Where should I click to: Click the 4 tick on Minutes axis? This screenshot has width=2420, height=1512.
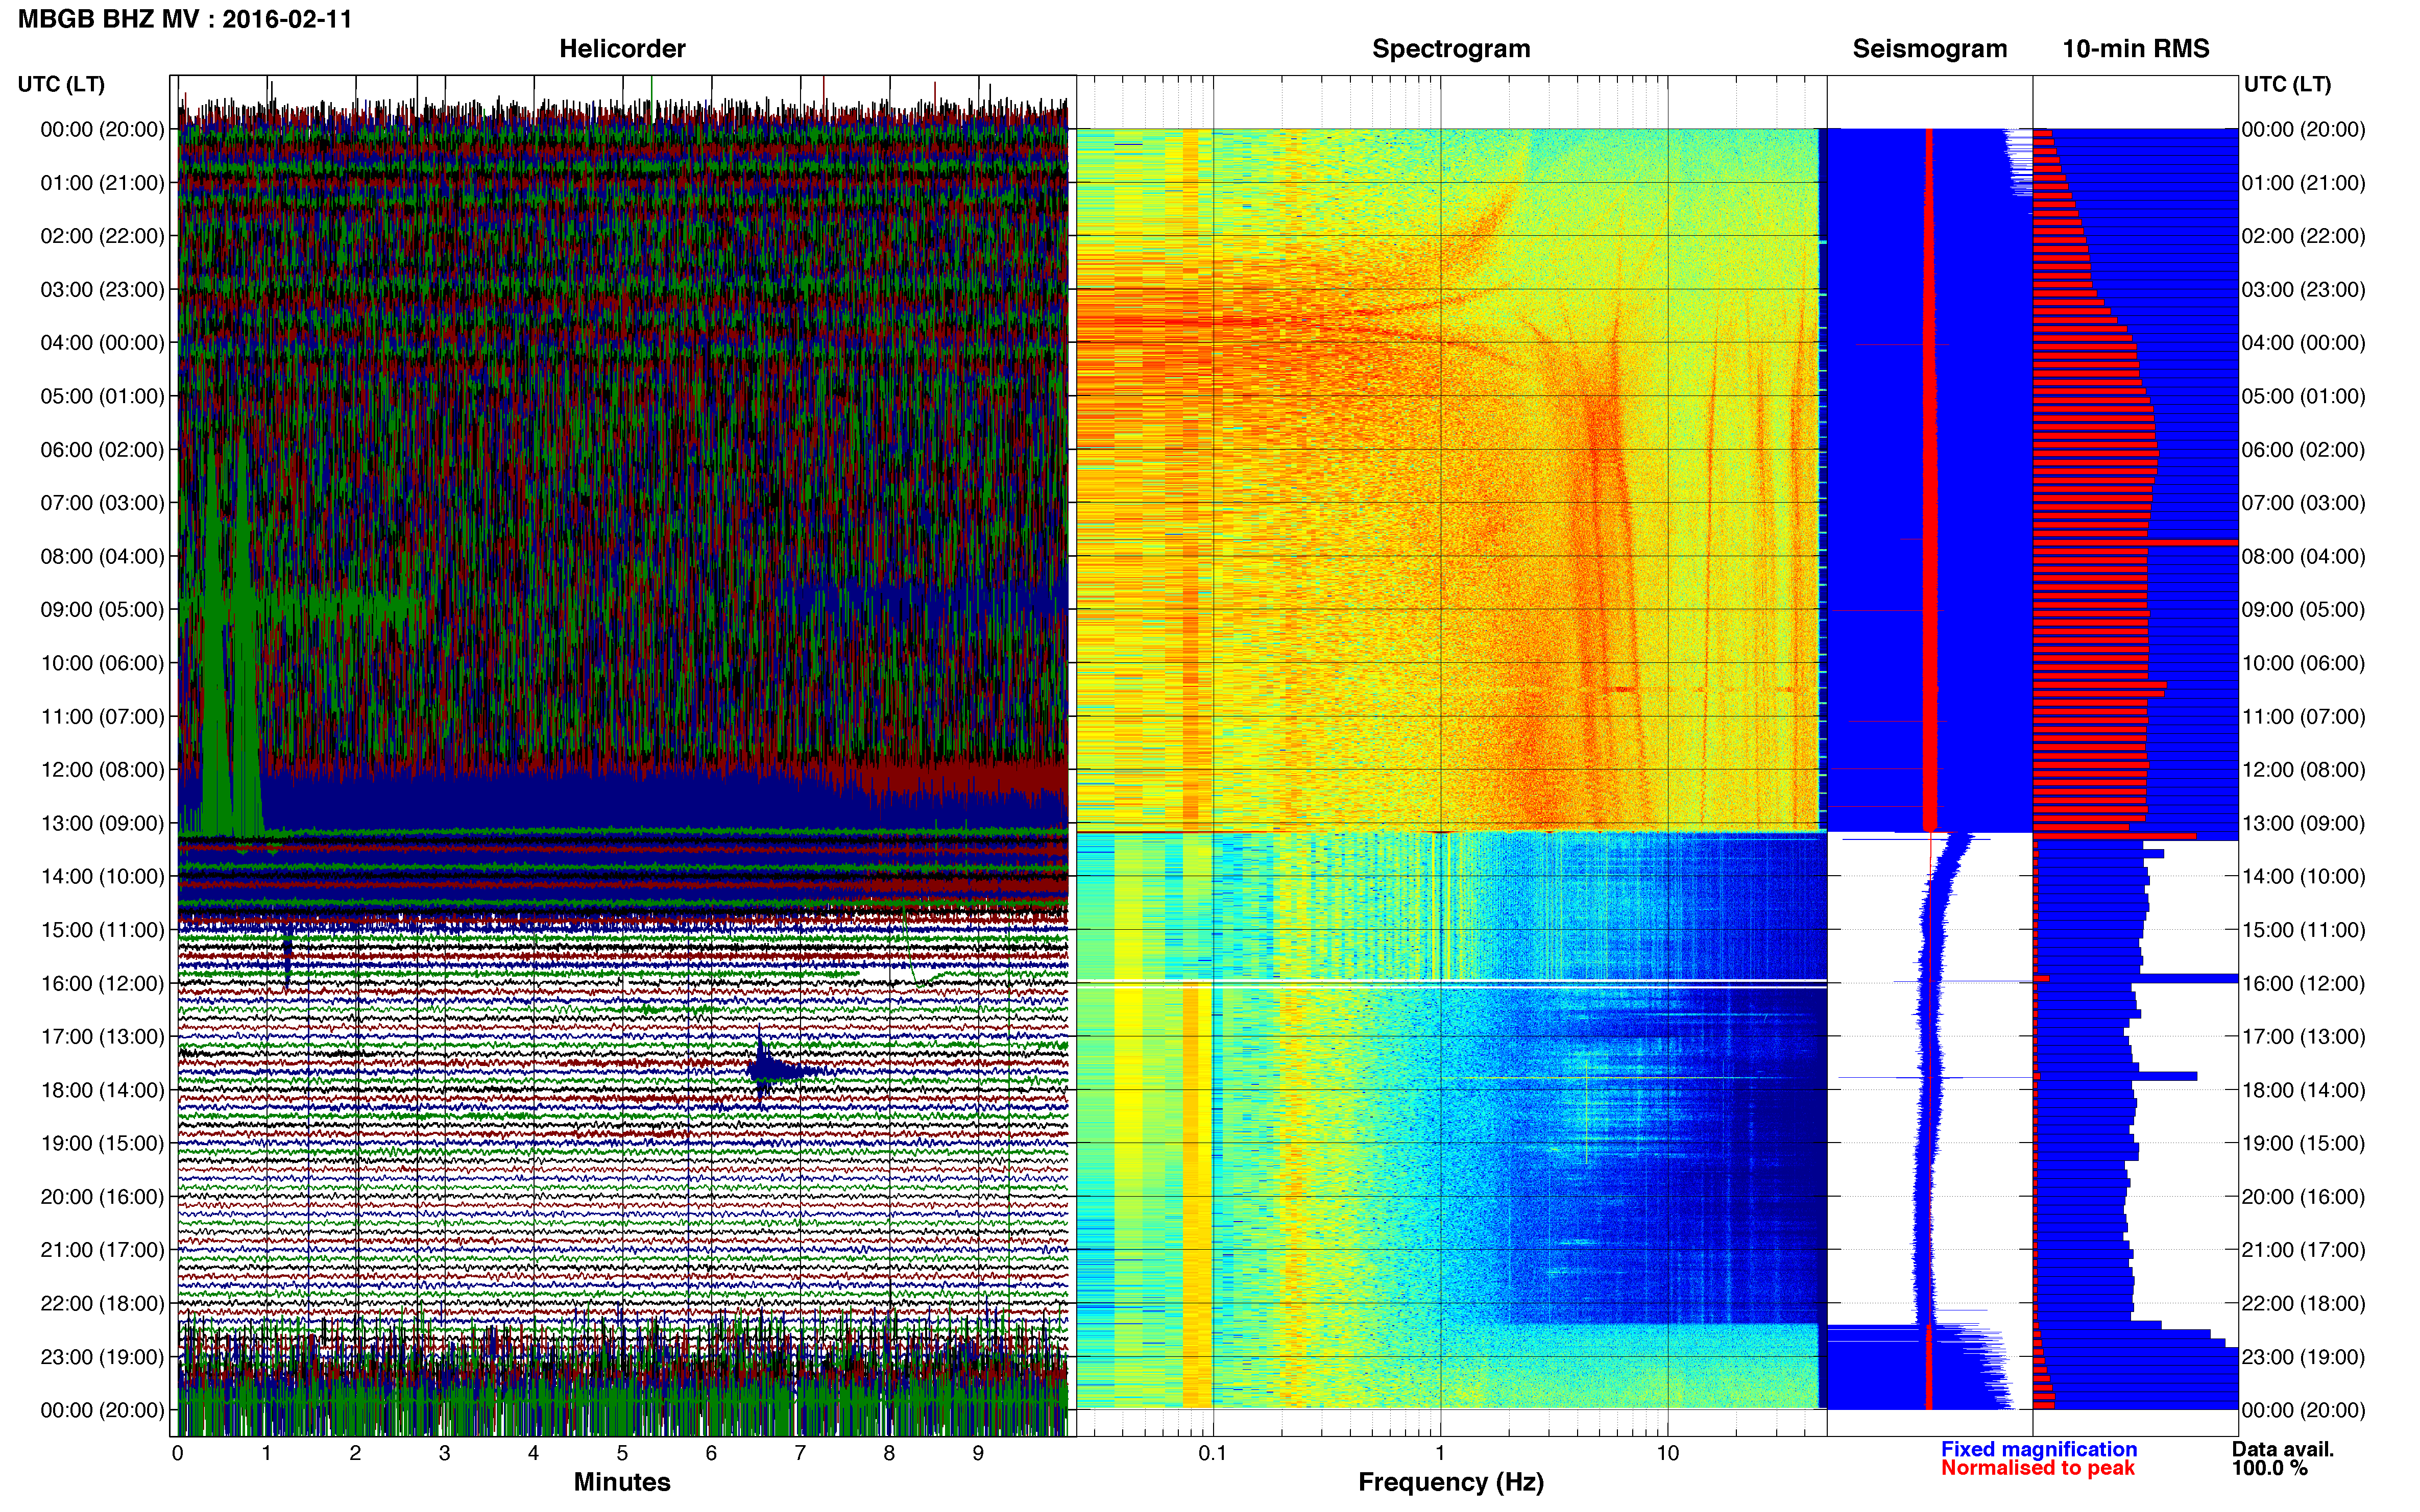[533, 1454]
